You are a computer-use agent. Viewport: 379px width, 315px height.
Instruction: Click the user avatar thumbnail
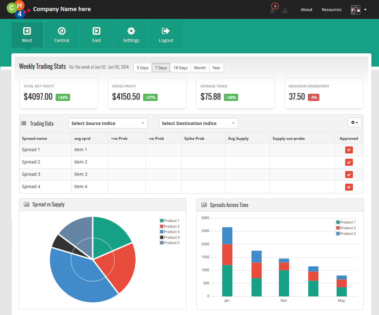355,10
